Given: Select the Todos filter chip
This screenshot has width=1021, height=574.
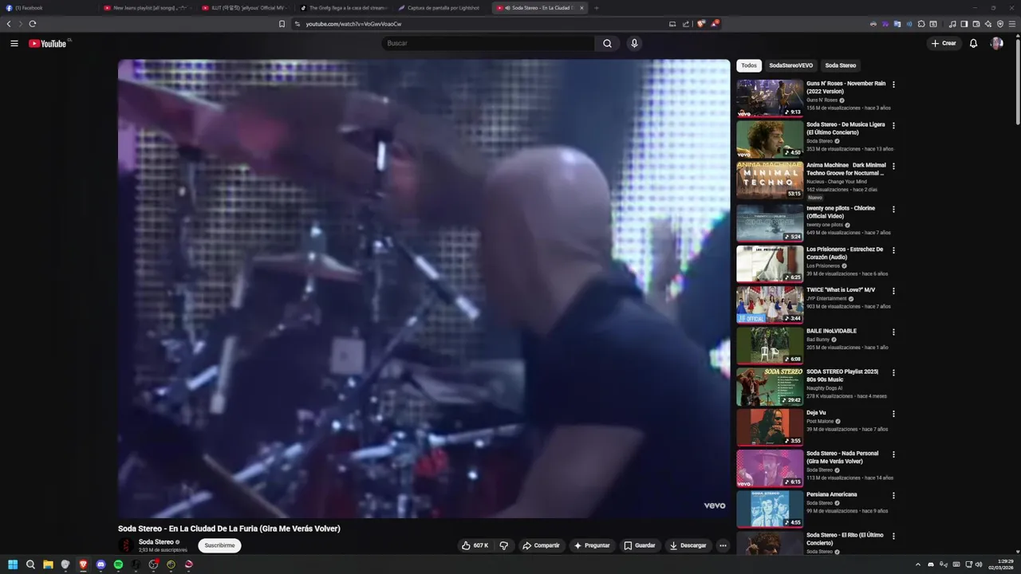Looking at the screenshot, I should 749,65.
